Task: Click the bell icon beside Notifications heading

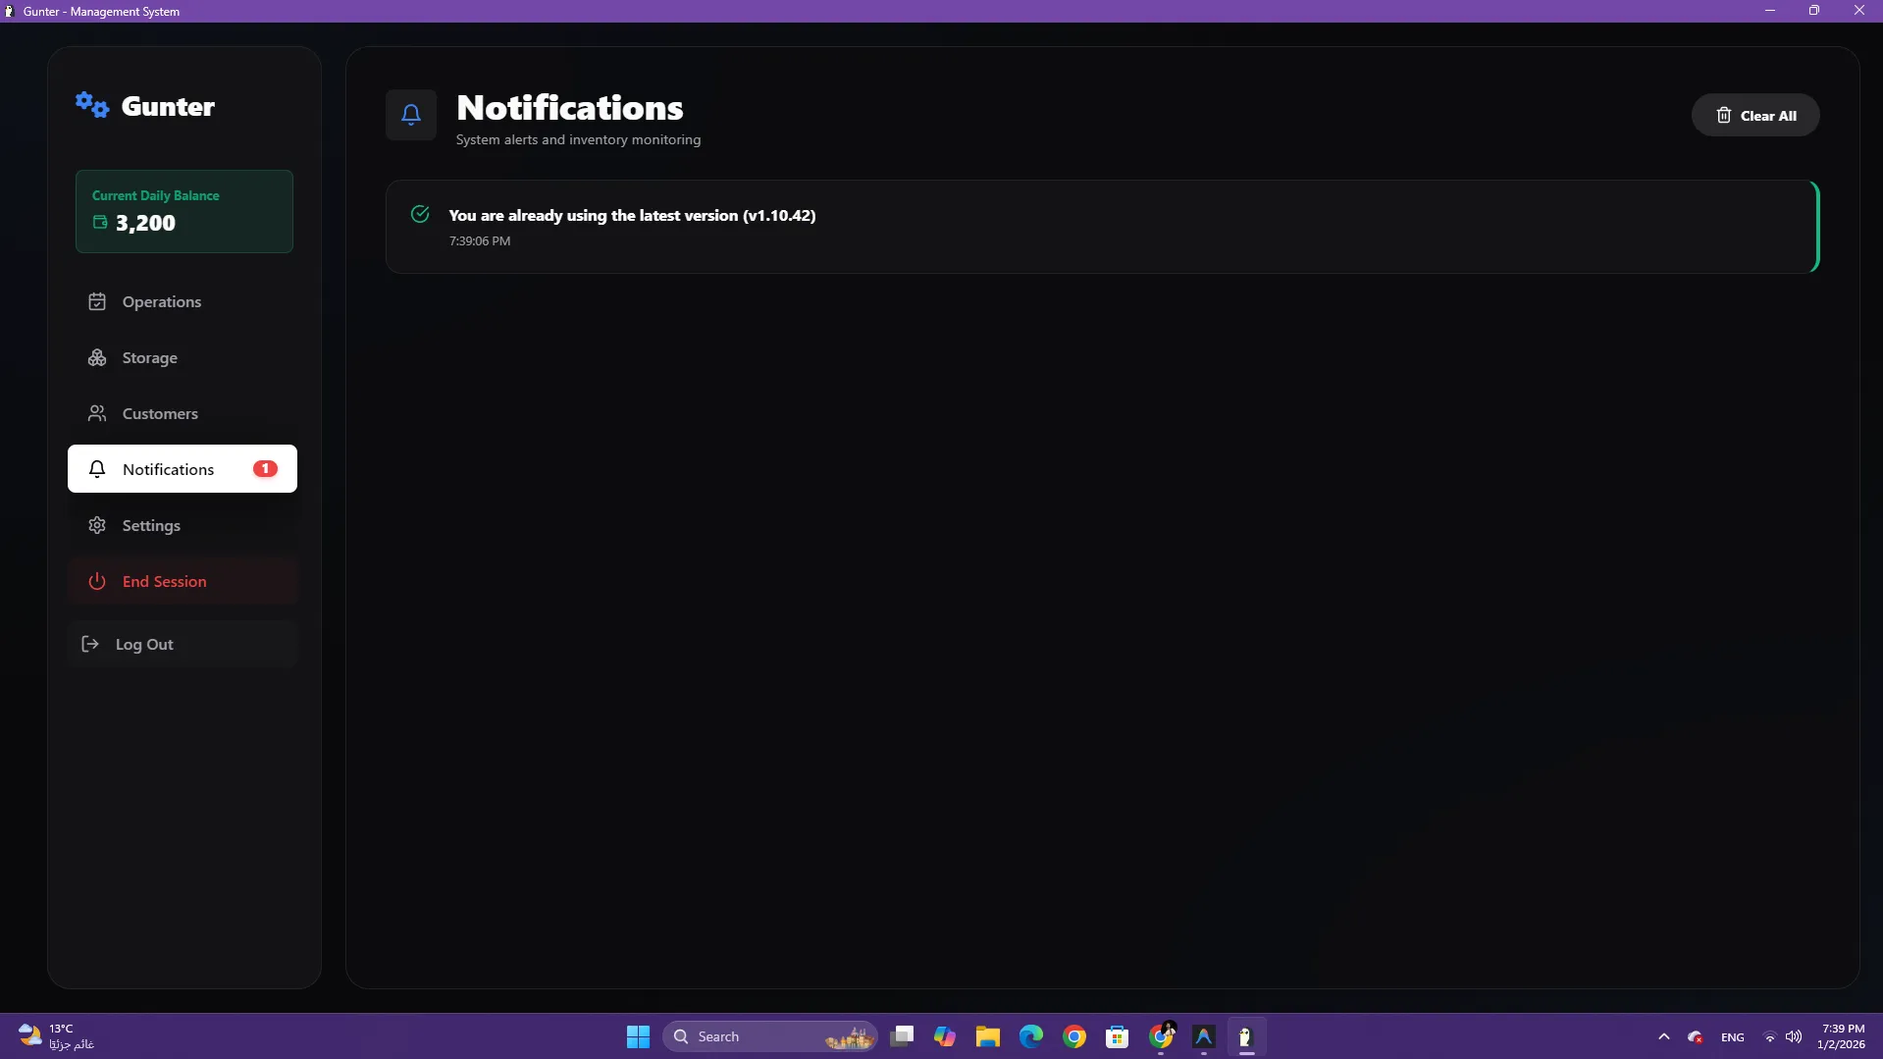Action: coord(411,115)
